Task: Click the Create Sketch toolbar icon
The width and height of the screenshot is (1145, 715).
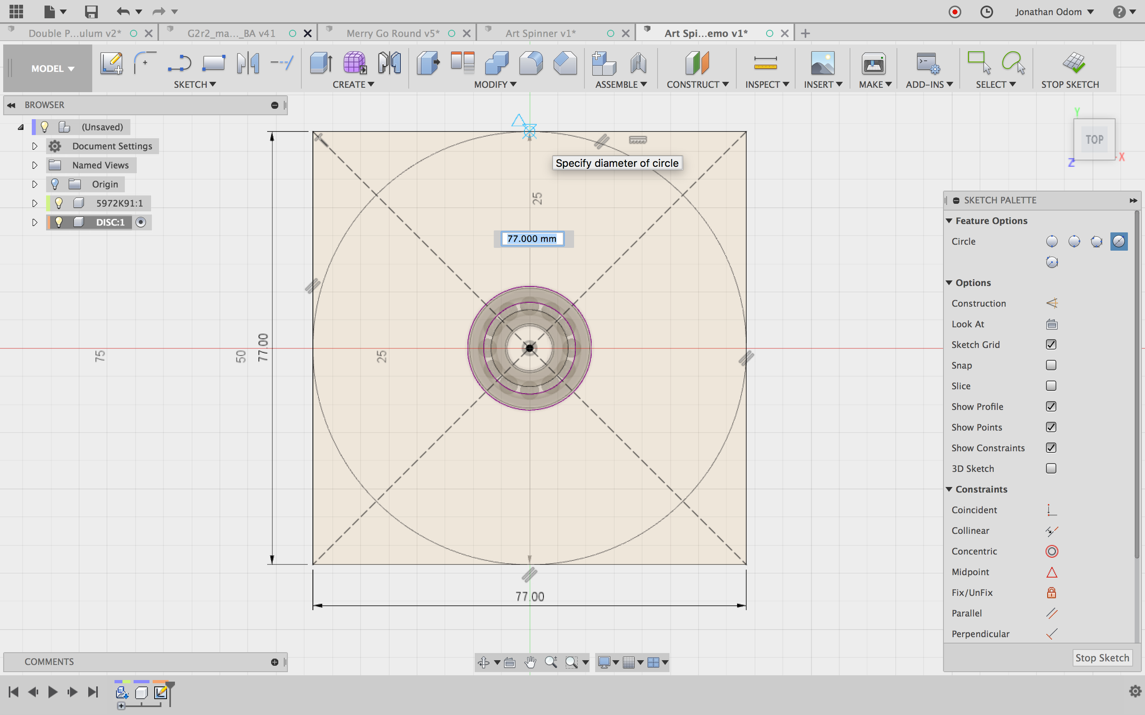Action: [111, 63]
